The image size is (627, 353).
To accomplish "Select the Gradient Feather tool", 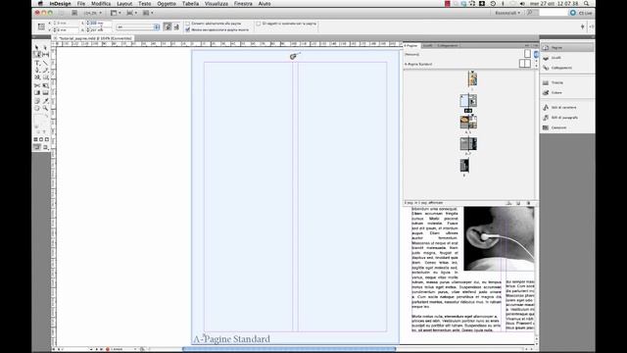I will point(45,93).
